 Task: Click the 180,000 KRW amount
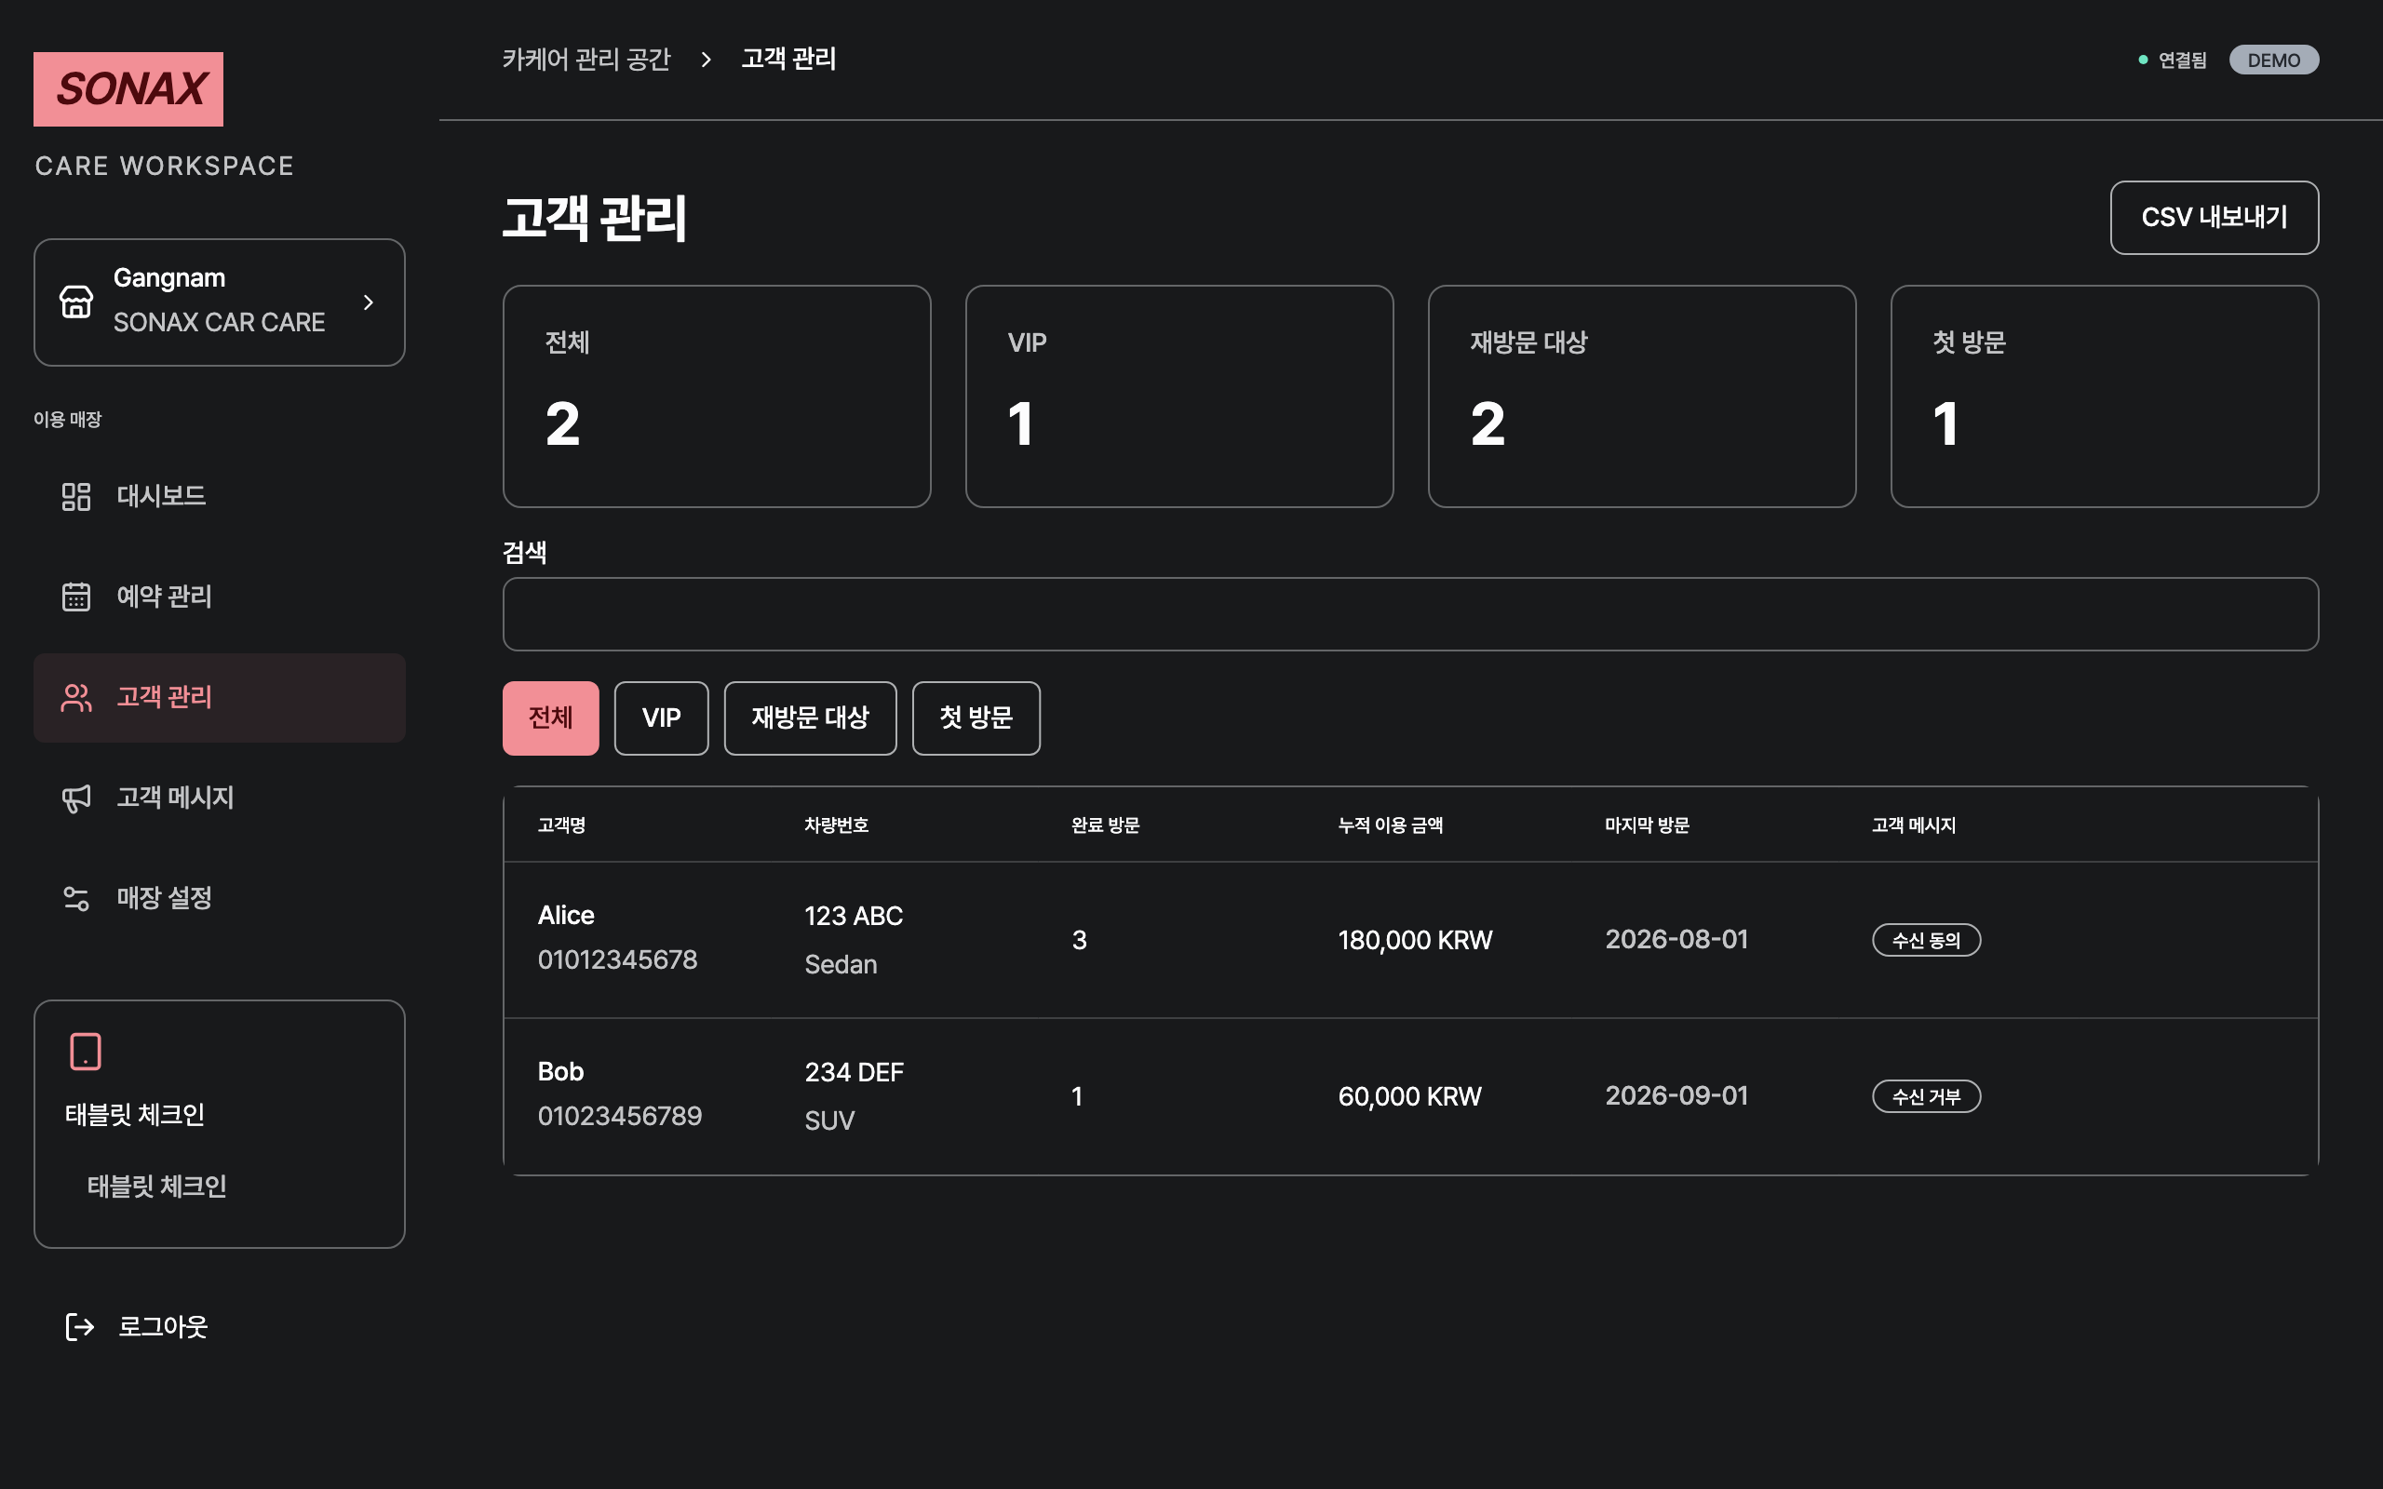pyautogui.click(x=1415, y=941)
